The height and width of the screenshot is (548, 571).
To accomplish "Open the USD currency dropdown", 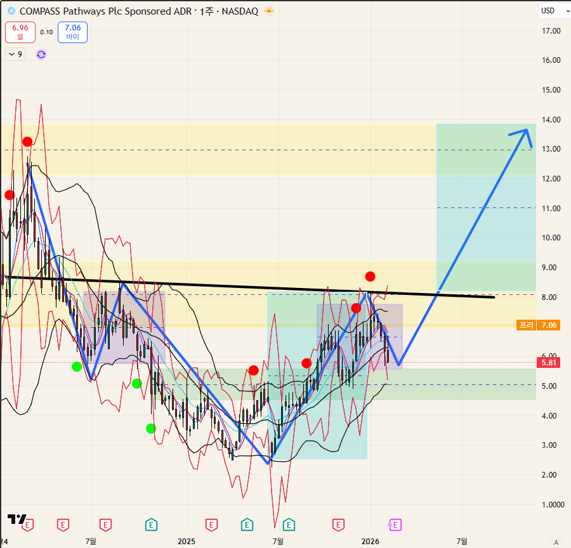I will (x=555, y=11).
